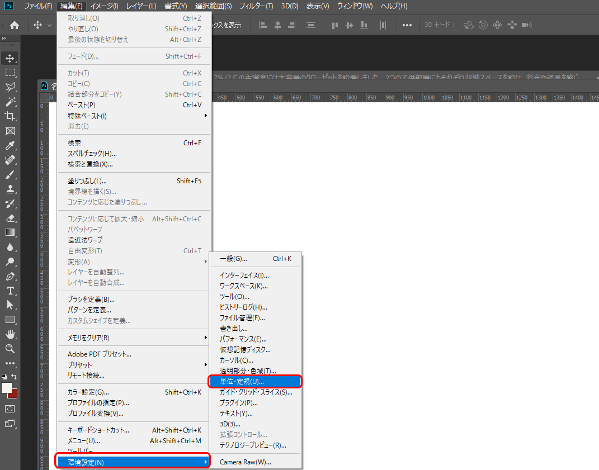Choose ペースト(P) in Edit menu
The width and height of the screenshot is (599, 470).
[x=134, y=105]
